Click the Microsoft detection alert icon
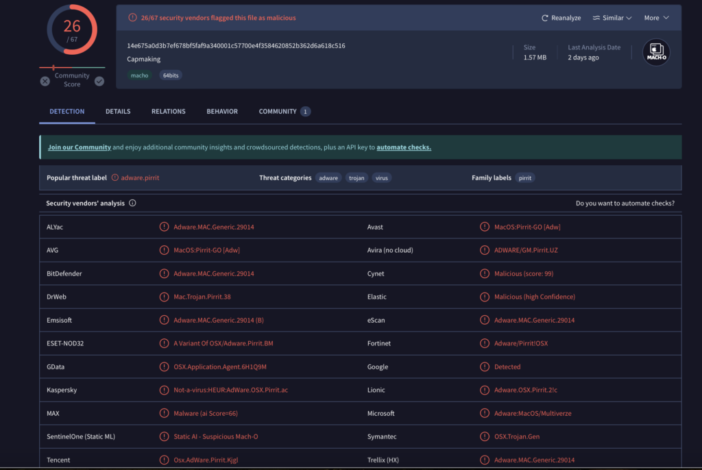Screen dimensions: 702x470 [x=485, y=413]
